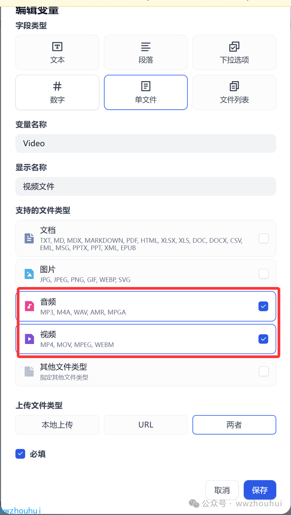Pick the 下拉选项 dropdown field type icon
The image size is (291, 515).
[x=234, y=47]
